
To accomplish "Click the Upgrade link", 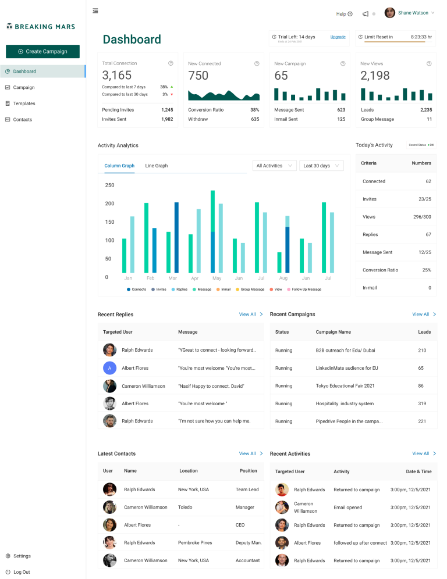I will click(x=338, y=37).
